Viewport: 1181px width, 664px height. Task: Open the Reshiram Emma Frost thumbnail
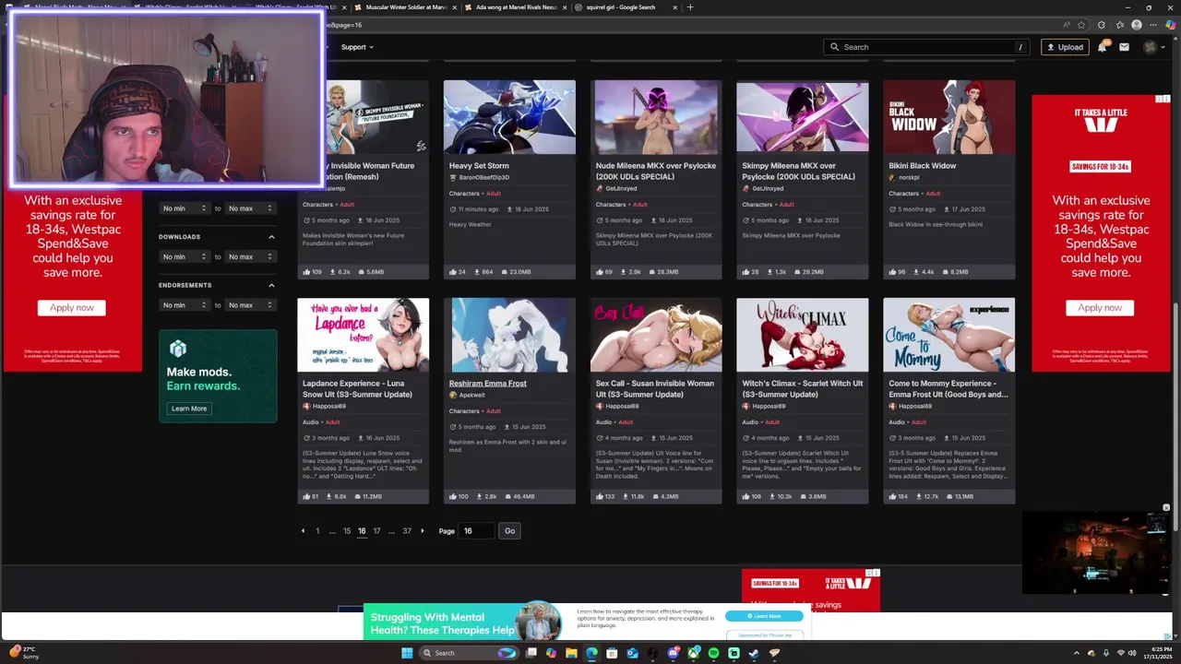pyautogui.click(x=509, y=335)
